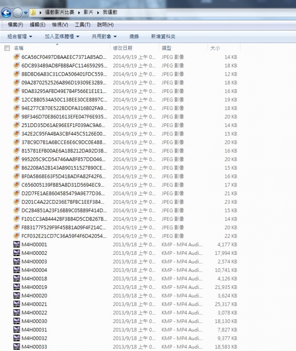Open the 工具(T) menu
Viewport: 296px width, 351px height.
[82, 25]
